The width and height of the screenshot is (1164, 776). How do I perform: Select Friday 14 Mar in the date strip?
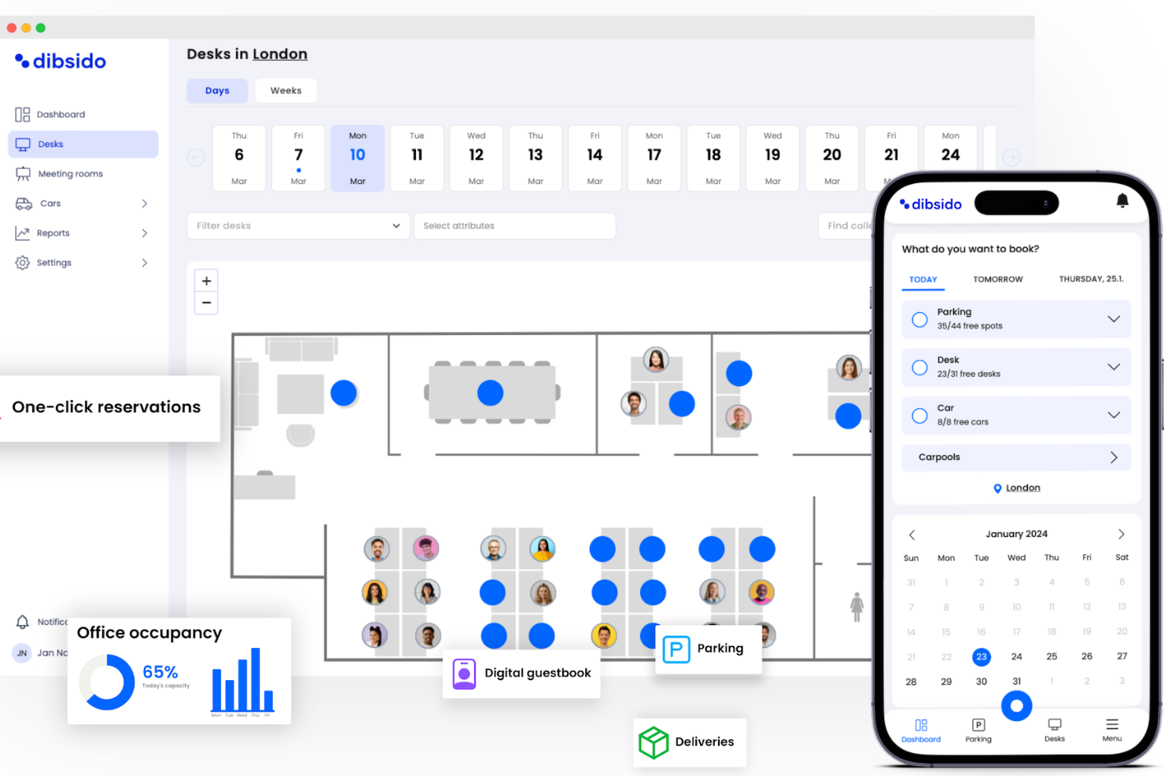pyautogui.click(x=595, y=157)
